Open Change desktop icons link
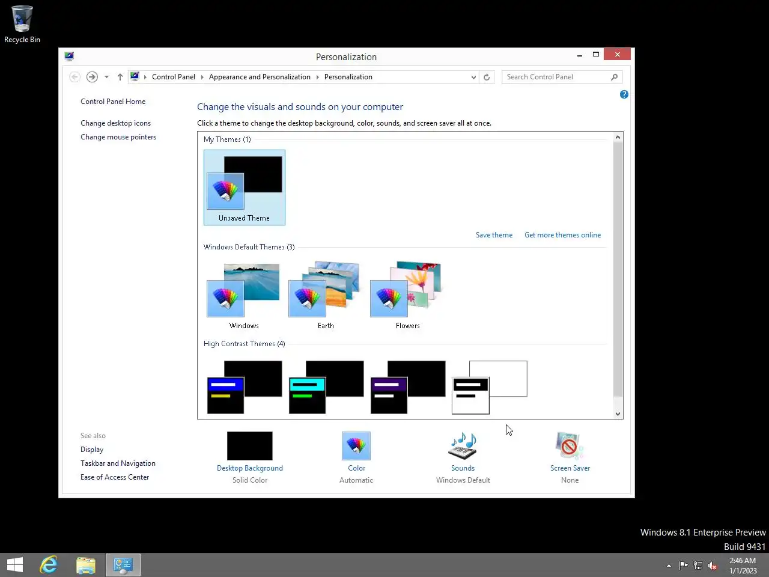The width and height of the screenshot is (769, 577). 116,123
